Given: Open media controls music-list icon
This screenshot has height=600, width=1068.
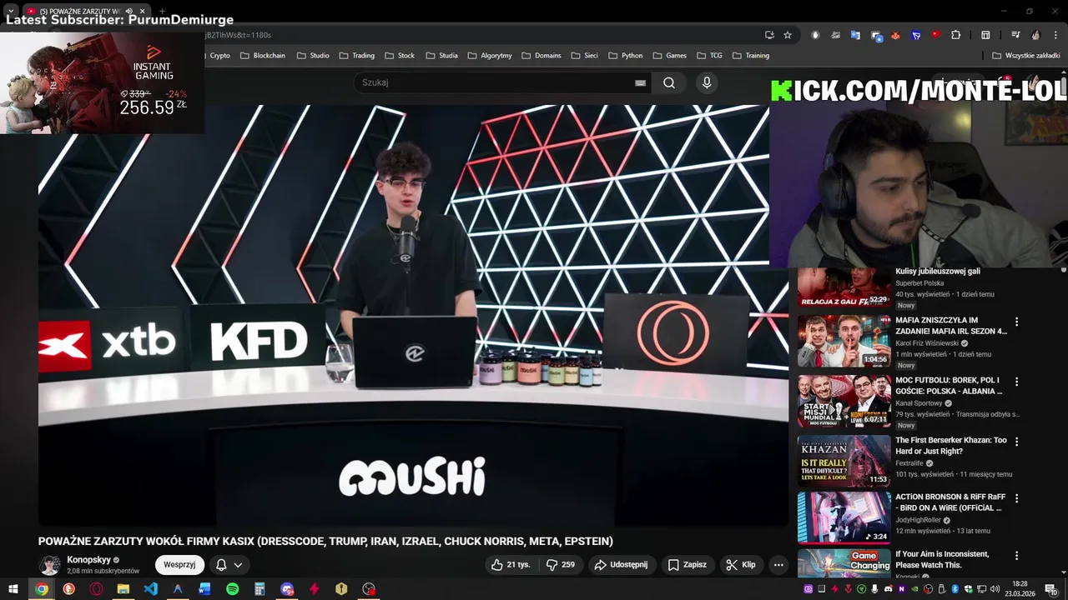Looking at the screenshot, I should (x=1015, y=35).
